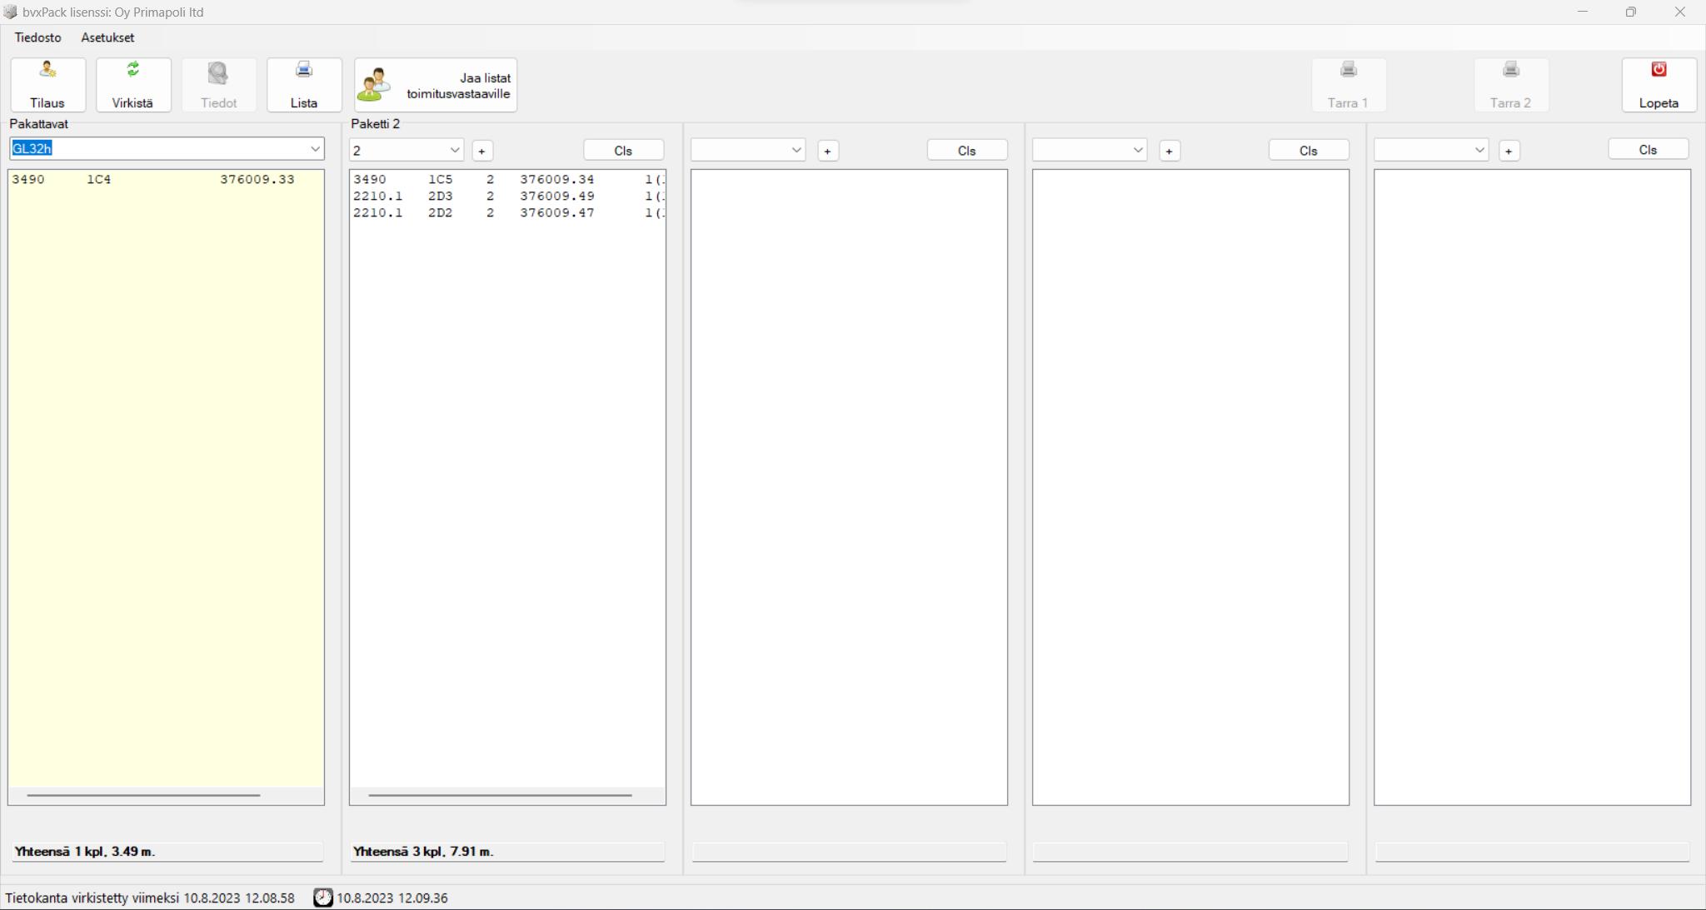
Task: Open the Asetukset menu
Action: (107, 37)
